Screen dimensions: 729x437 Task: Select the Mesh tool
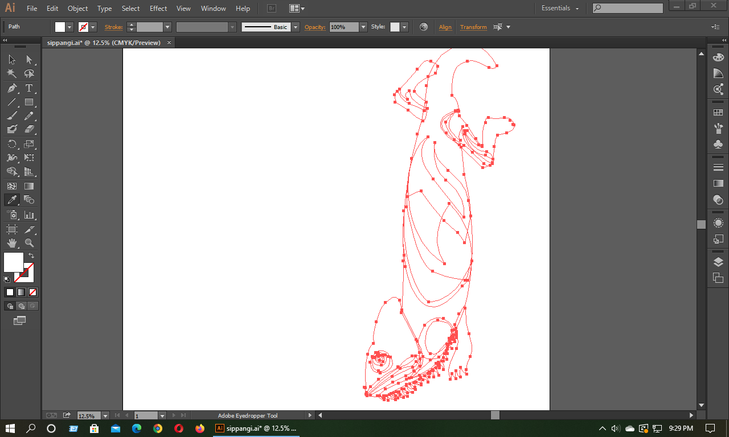(x=12, y=186)
